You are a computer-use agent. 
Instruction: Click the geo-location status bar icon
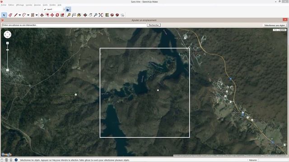point(2,160)
